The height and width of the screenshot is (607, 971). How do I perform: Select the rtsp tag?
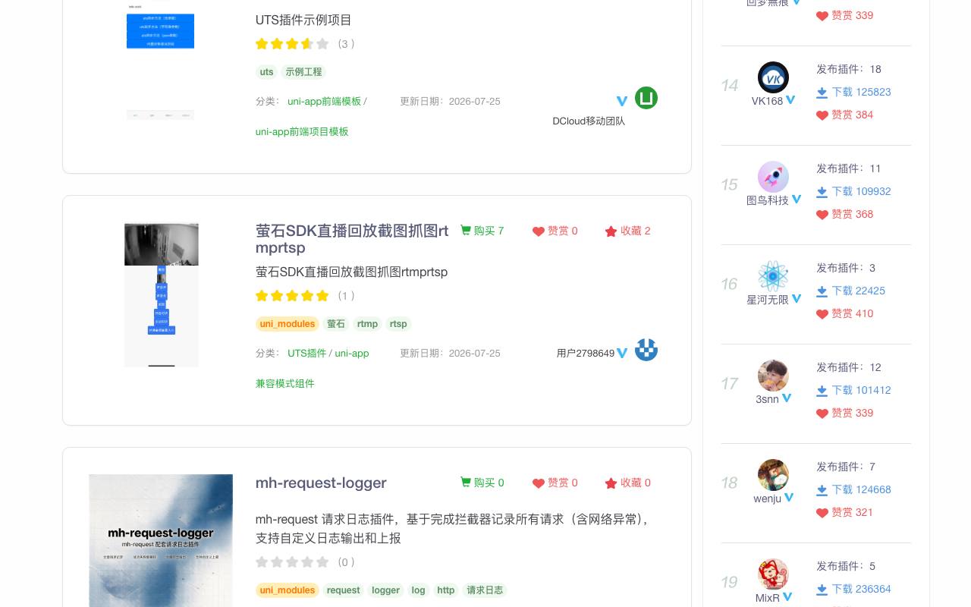[398, 324]
